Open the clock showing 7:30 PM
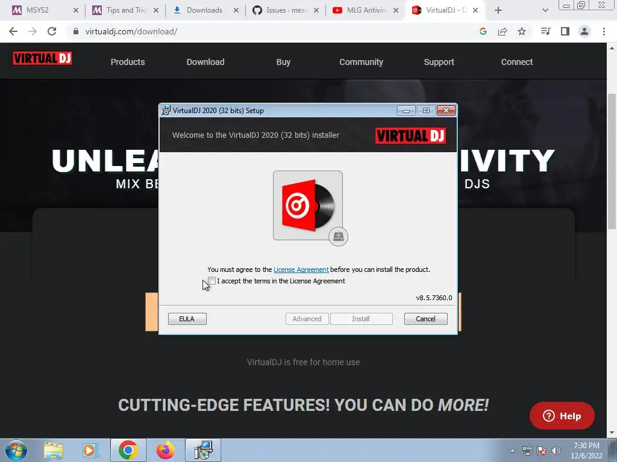 click(x=586, y=451)
